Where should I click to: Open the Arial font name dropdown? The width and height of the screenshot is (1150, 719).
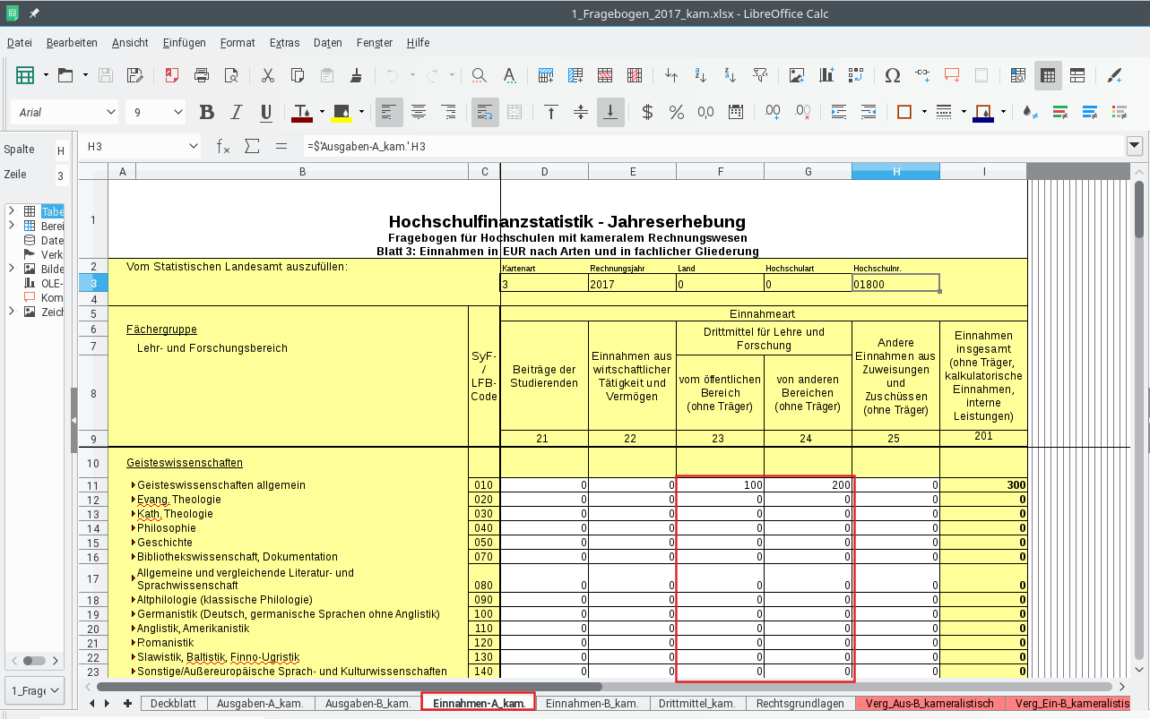(111, 112)
